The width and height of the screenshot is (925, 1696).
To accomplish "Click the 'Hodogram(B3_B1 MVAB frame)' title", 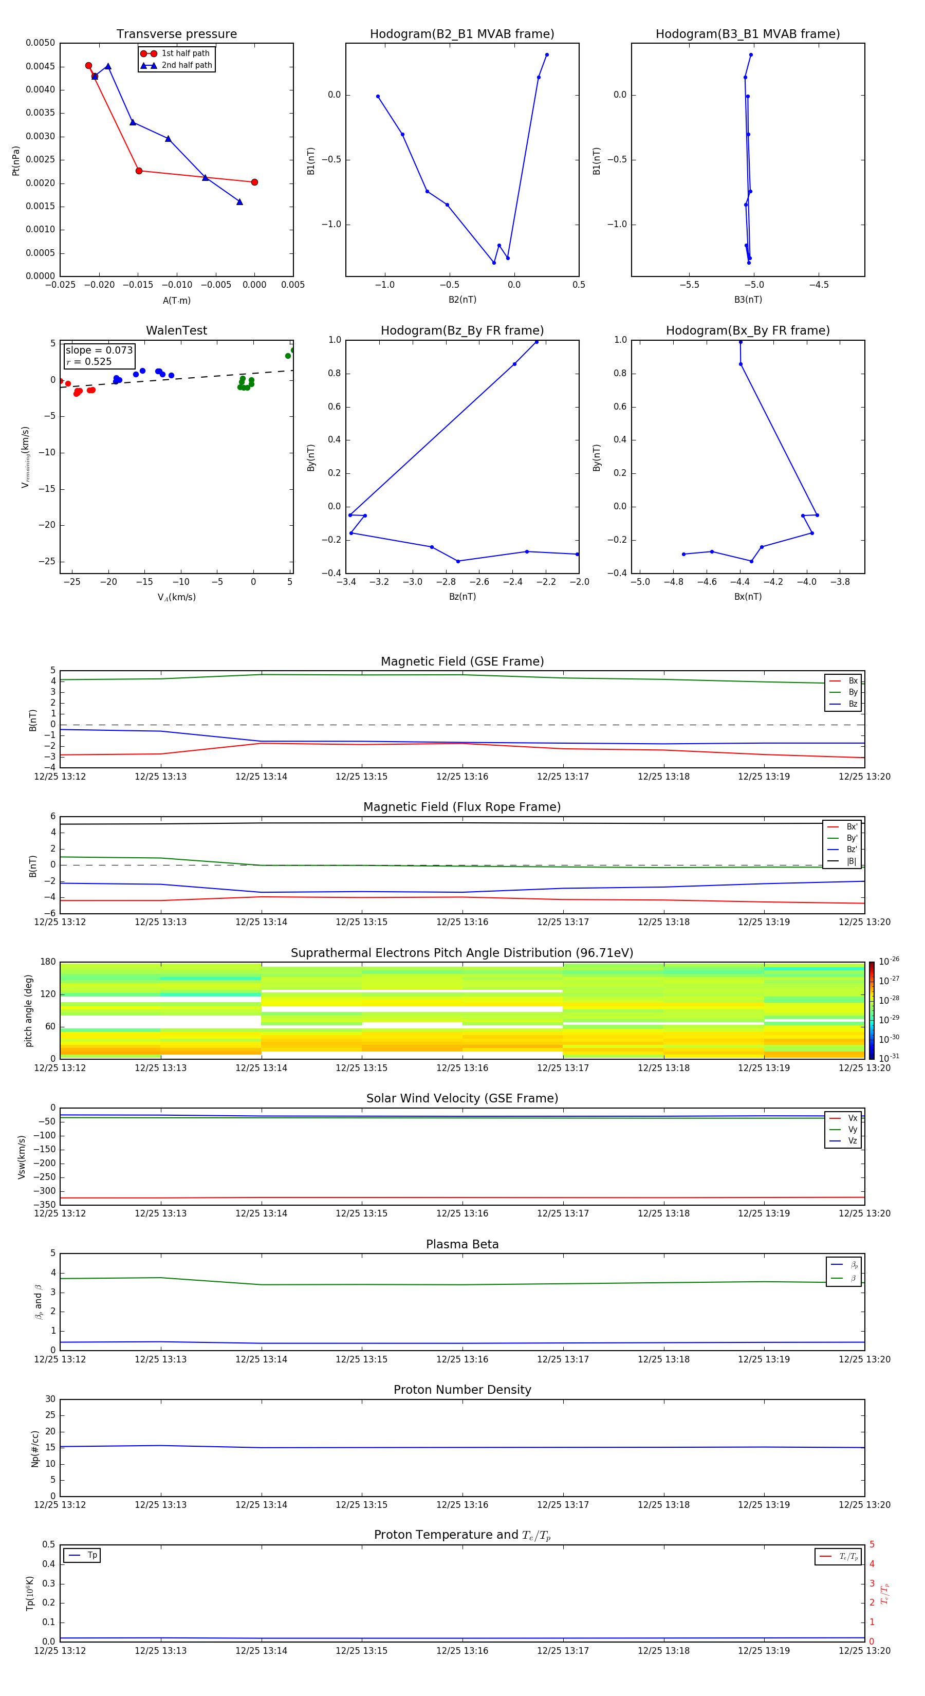I will pyautogui.click(x=748, y=33).
